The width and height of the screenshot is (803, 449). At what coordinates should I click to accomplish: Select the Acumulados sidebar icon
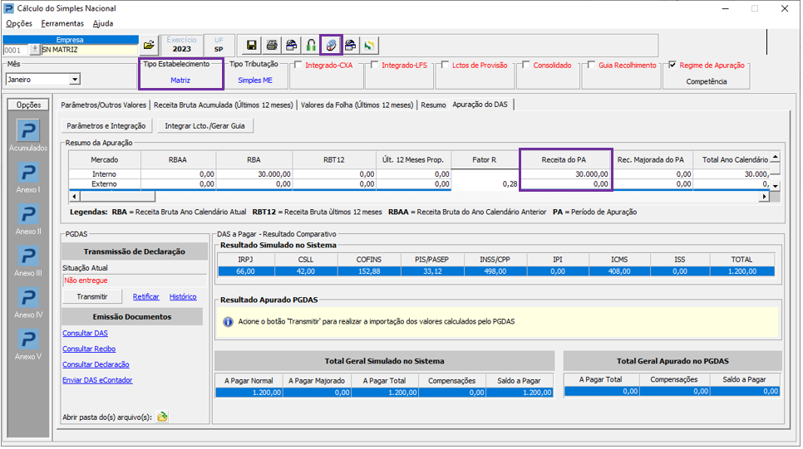pos(28,131)
